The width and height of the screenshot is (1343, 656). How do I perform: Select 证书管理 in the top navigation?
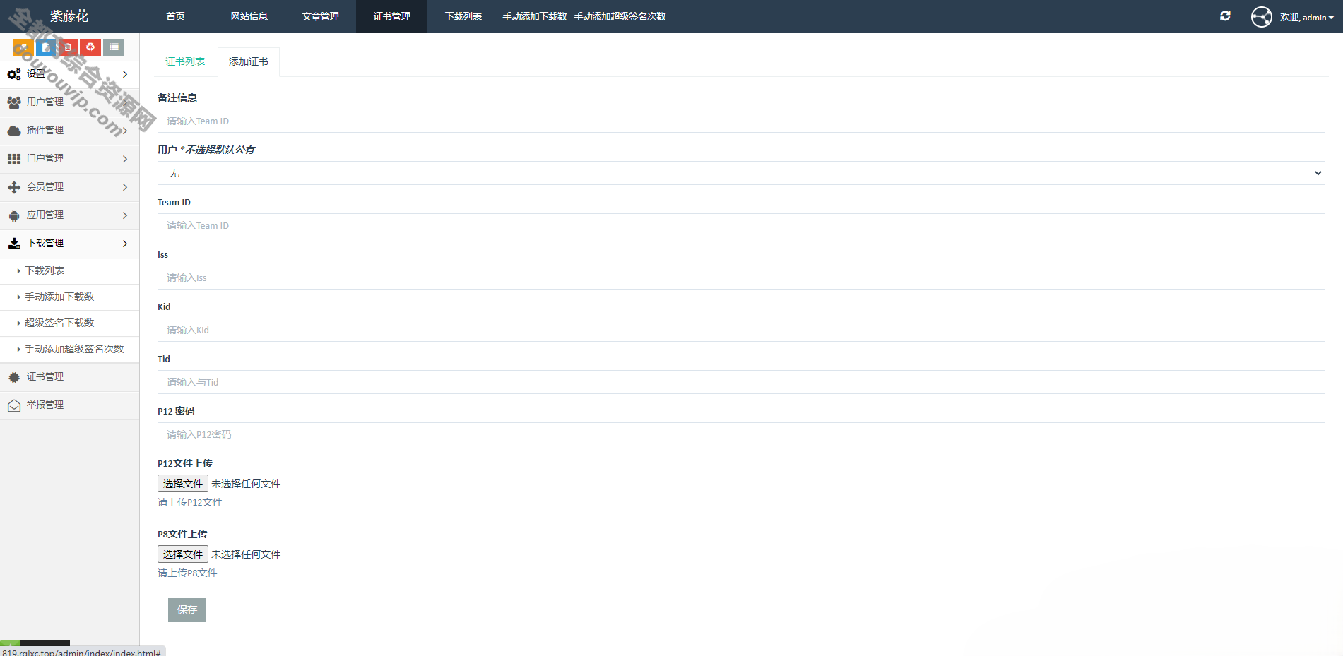[391, 16]
